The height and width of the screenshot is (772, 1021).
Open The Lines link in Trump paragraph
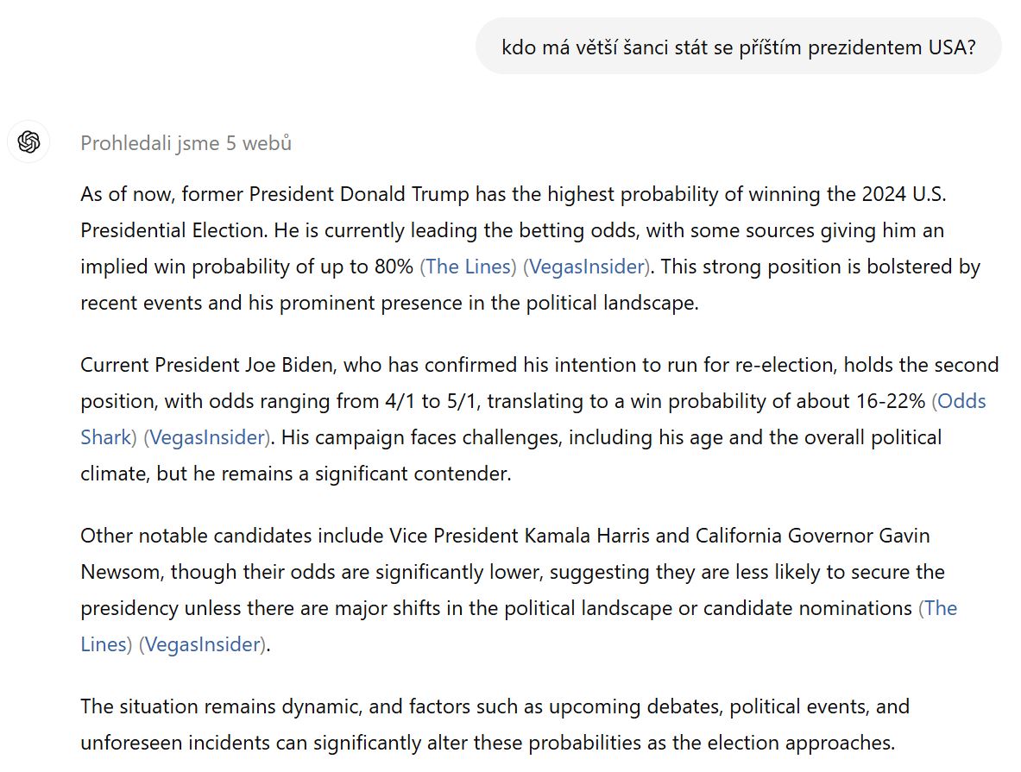pos(468,267)
